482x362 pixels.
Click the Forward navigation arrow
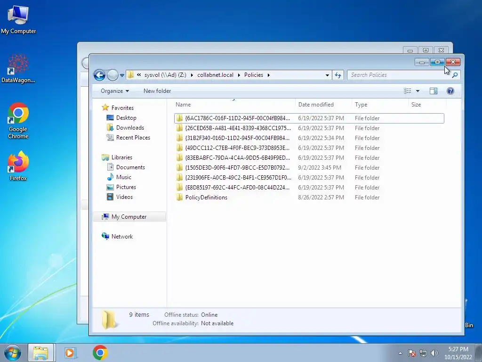(x=112, y=75)
